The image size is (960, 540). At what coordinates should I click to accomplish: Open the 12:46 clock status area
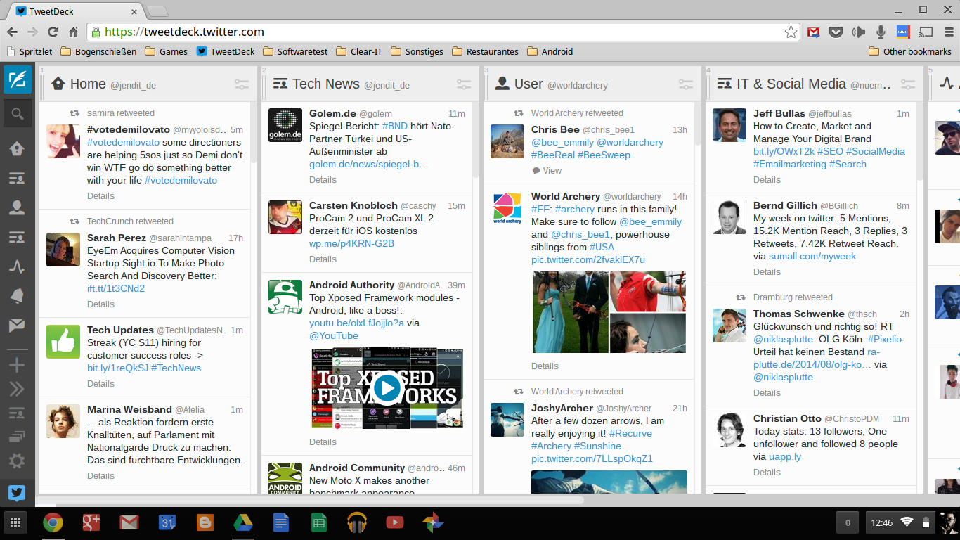[881, 522]
